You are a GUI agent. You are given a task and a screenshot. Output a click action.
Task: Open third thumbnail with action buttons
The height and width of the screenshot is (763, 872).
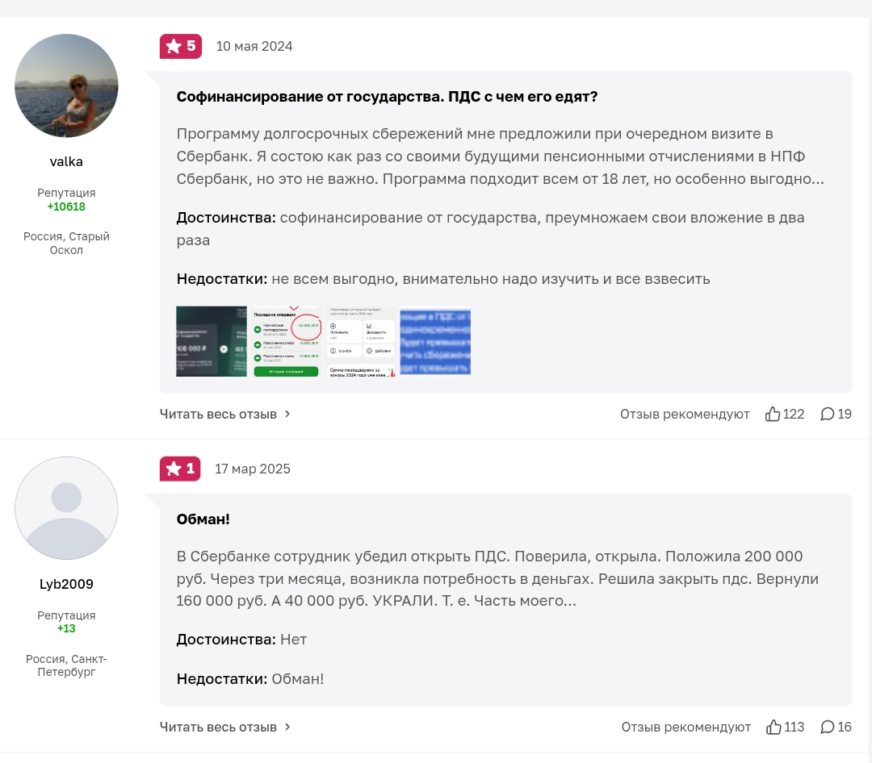361,341
